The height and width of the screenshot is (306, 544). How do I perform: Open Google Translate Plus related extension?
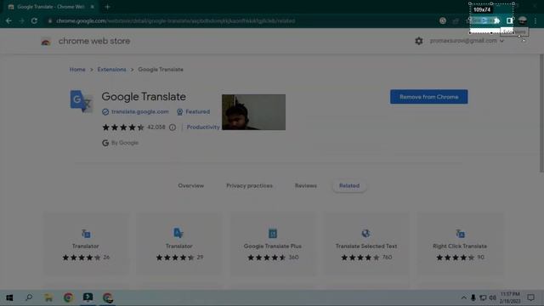[x=273, y=244]
